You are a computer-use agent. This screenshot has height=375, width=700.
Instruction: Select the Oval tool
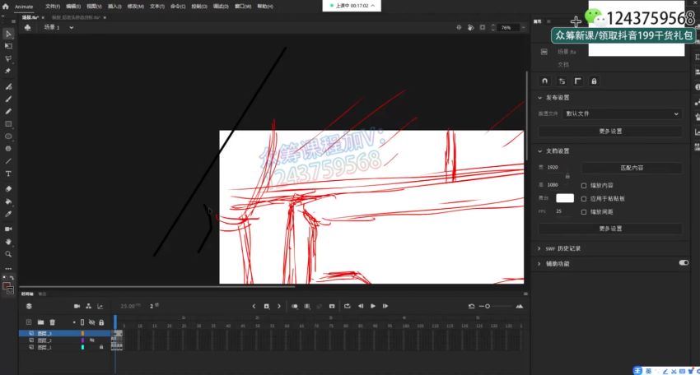8,137
